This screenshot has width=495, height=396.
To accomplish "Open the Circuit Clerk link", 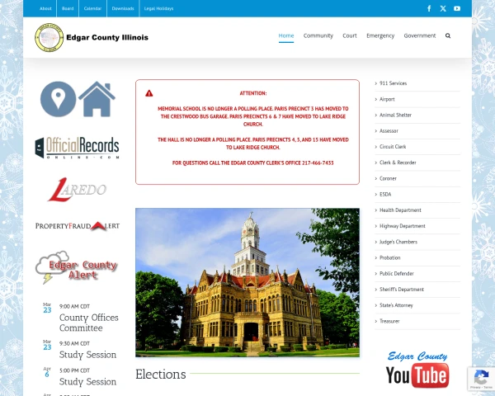I will pyautogui.click(x=393, y=147).
